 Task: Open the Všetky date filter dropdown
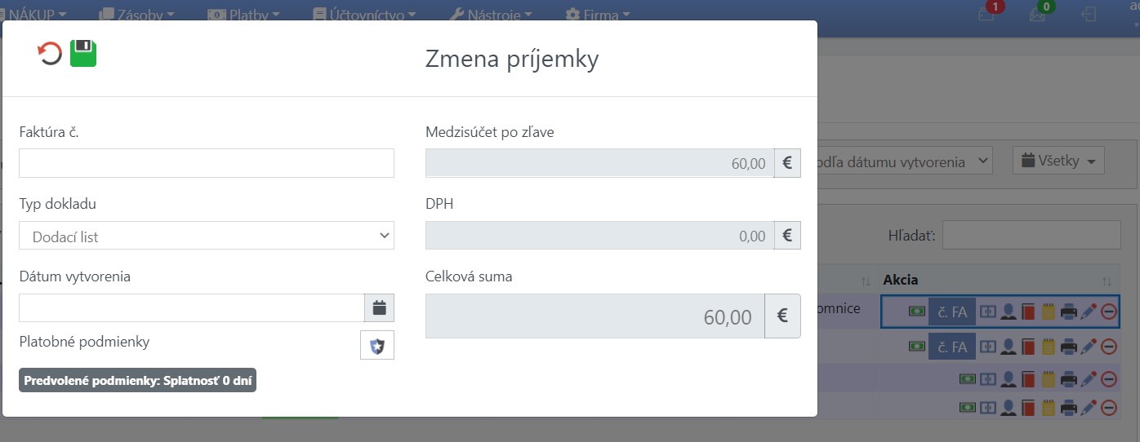click(x=1058, y=161)
